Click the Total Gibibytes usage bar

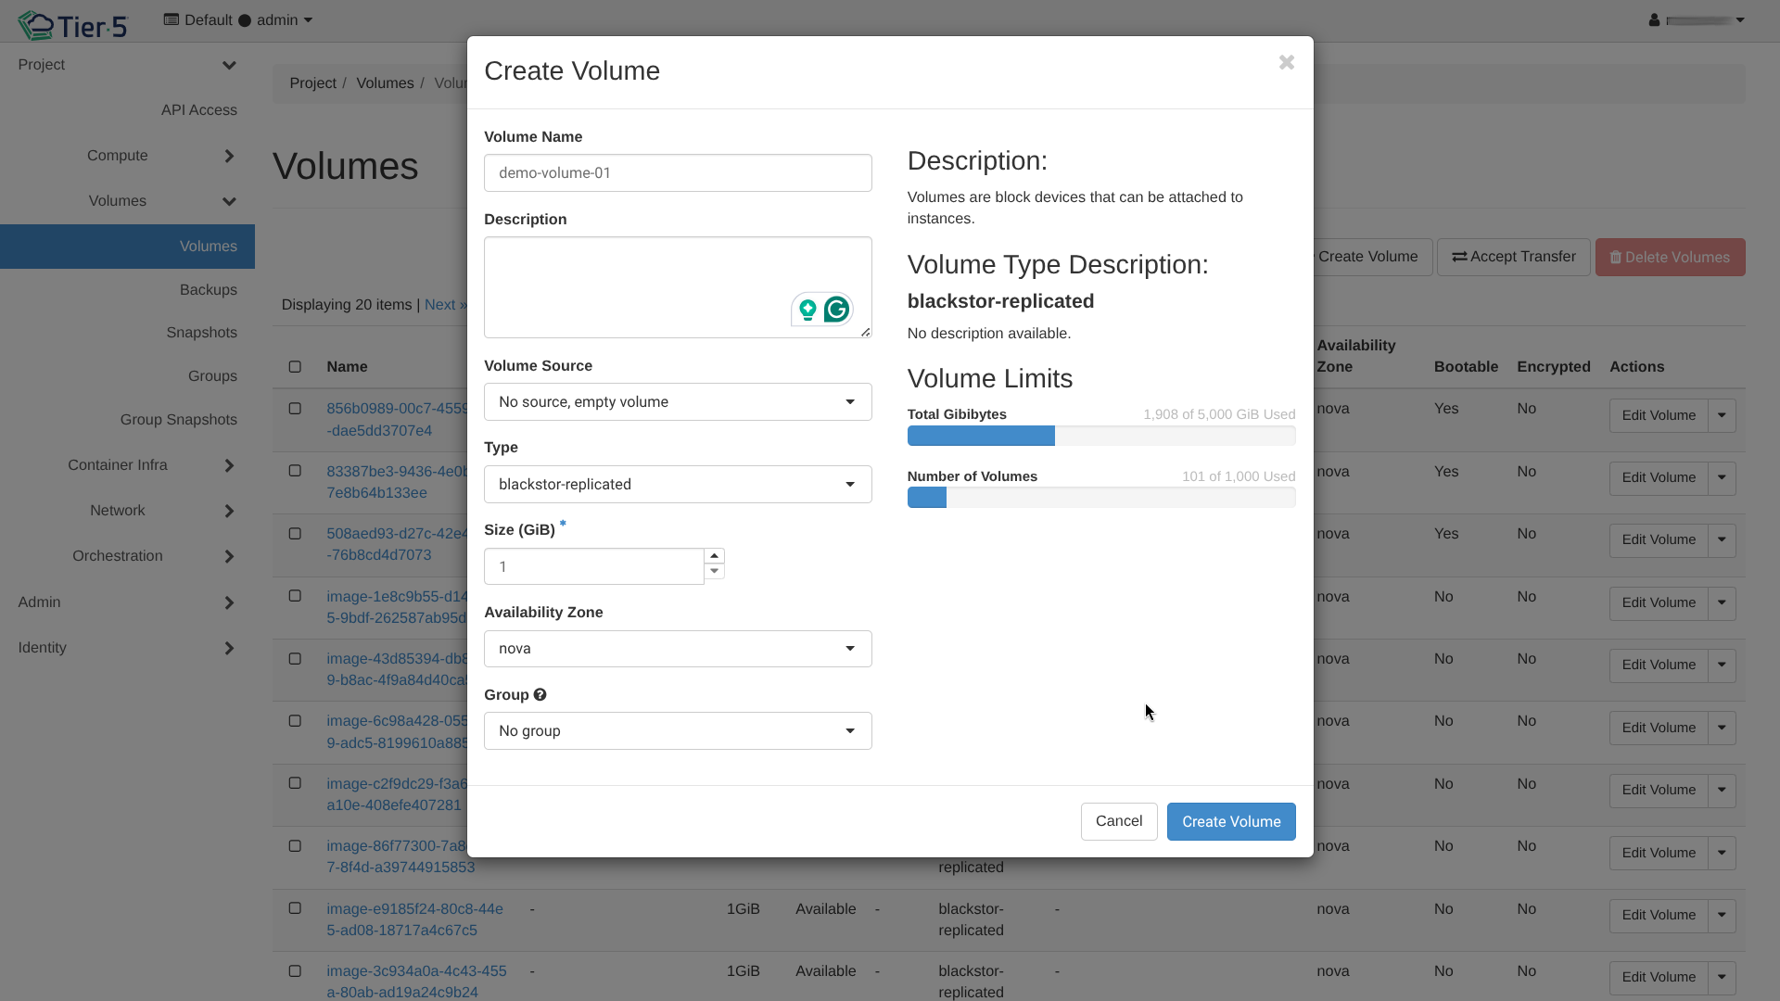point(1100,436)
